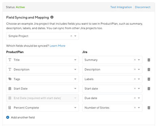Click the Test Integration link
The width and height of the screenshot is (156, 126).
[x=121, y=7]
